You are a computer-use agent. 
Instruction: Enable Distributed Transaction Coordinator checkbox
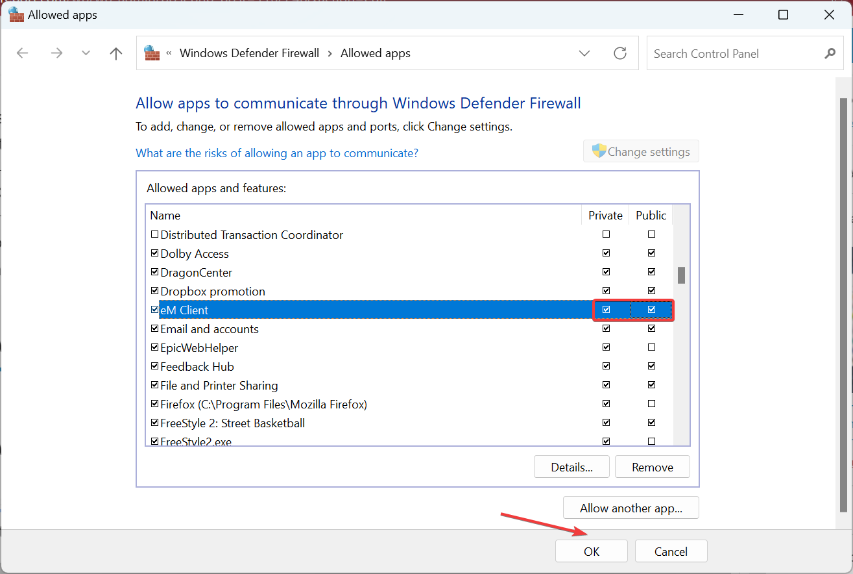coord(154,234)
